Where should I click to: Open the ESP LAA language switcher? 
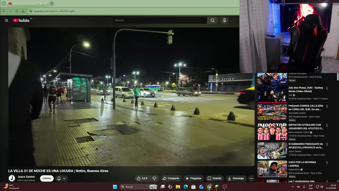(311, 187)
